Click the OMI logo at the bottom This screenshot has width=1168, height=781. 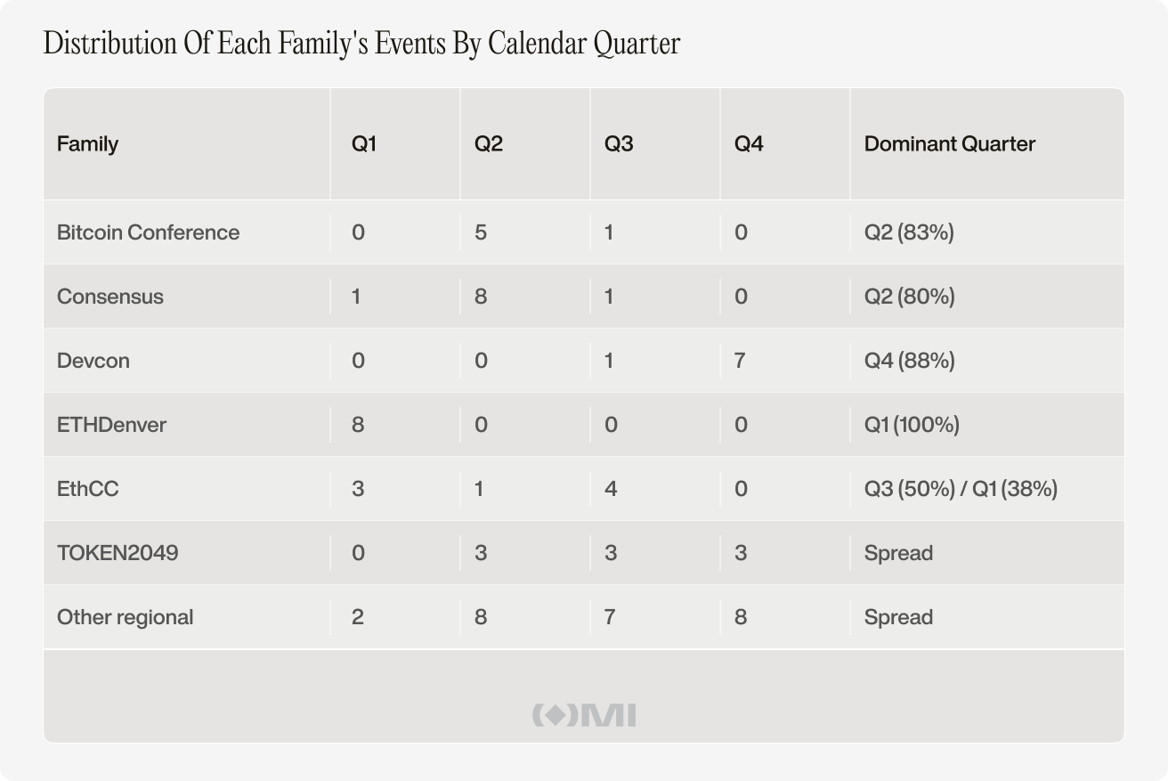[x=584, y=715]
